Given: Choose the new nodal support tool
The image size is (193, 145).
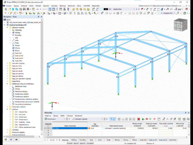Looking at the screenshot, I should coord(26,13).
